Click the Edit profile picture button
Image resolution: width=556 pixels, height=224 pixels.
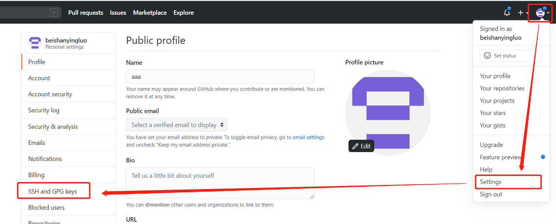361,146
